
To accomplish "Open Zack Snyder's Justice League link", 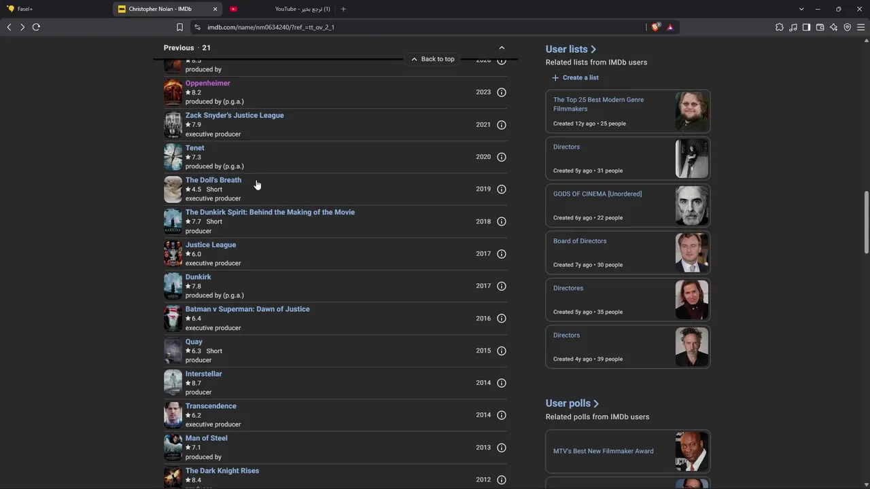I will 234,115.
